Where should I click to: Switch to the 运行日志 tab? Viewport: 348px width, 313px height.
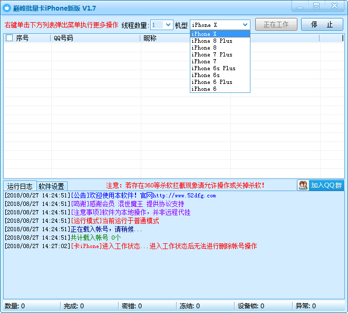(x=20, y=186)
